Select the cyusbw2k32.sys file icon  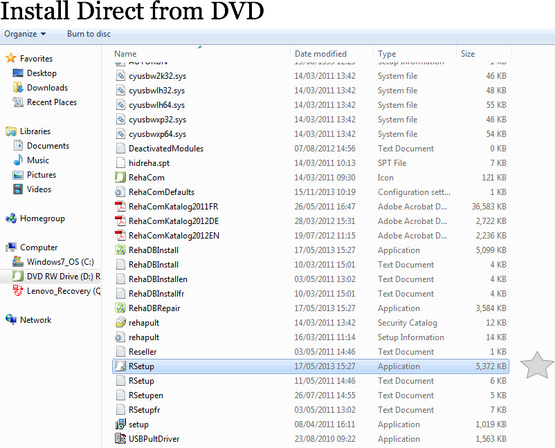(x=120, y=75)
